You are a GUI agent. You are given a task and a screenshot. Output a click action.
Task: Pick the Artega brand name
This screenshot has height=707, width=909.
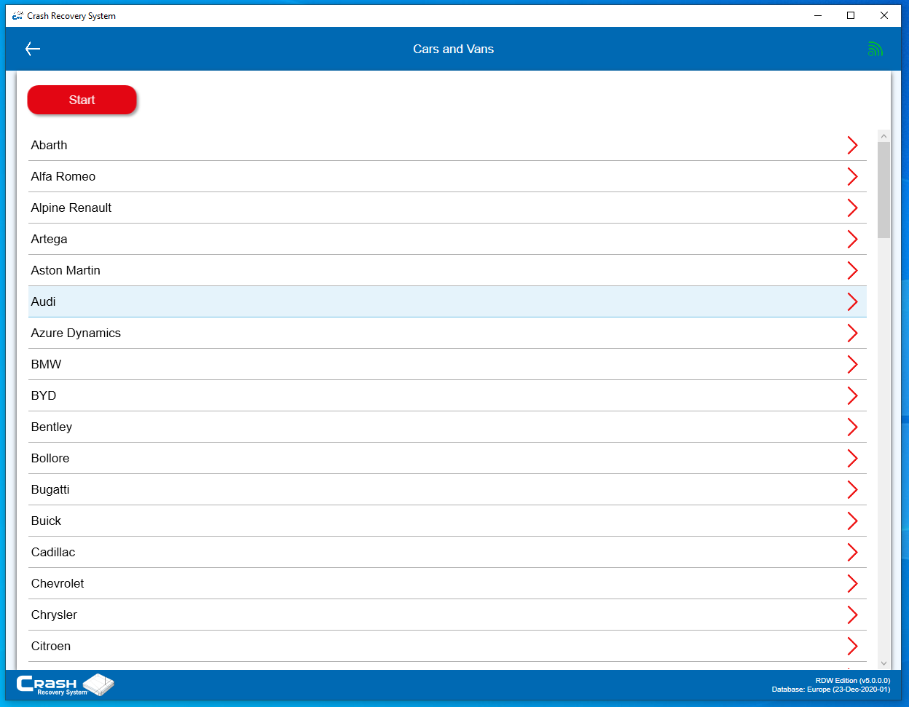pyautogui.click(x=49, y=240)
